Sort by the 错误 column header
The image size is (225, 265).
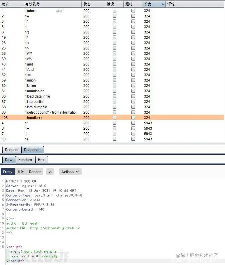click(x=114, y=4)
